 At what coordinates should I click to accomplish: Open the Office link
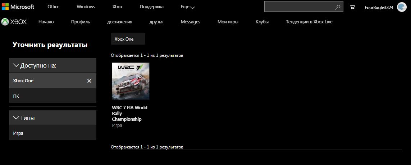point(54,7)
